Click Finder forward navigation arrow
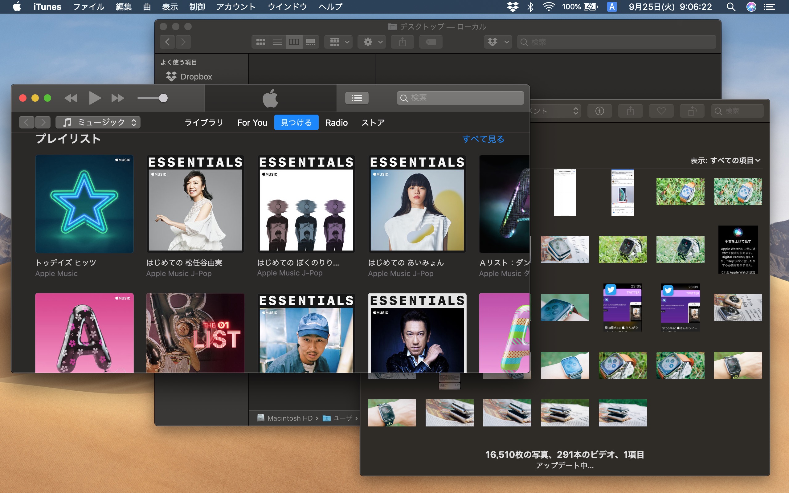Image resolution: width=789 pixels, height=493 pixels. 183,42
